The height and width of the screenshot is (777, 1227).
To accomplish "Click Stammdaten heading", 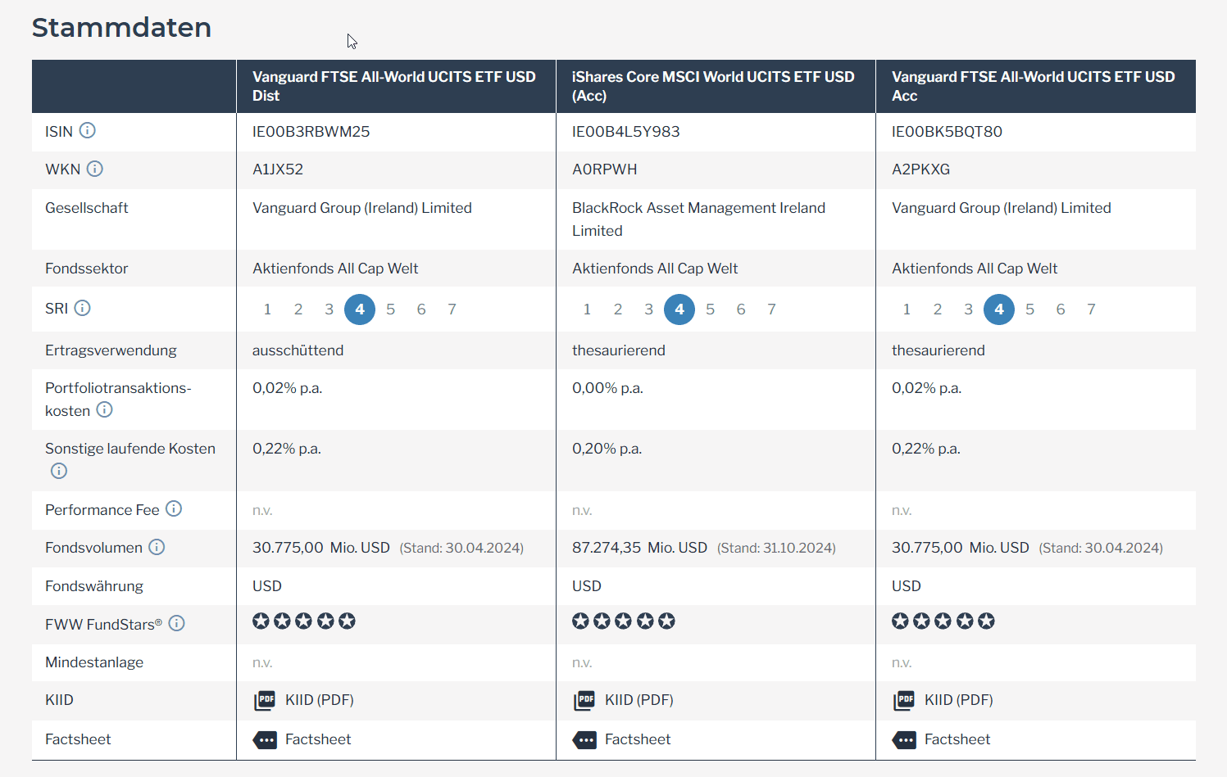I will point(121,28).
